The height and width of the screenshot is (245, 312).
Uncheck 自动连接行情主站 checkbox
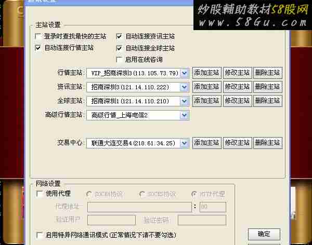[x=38, y=48]
